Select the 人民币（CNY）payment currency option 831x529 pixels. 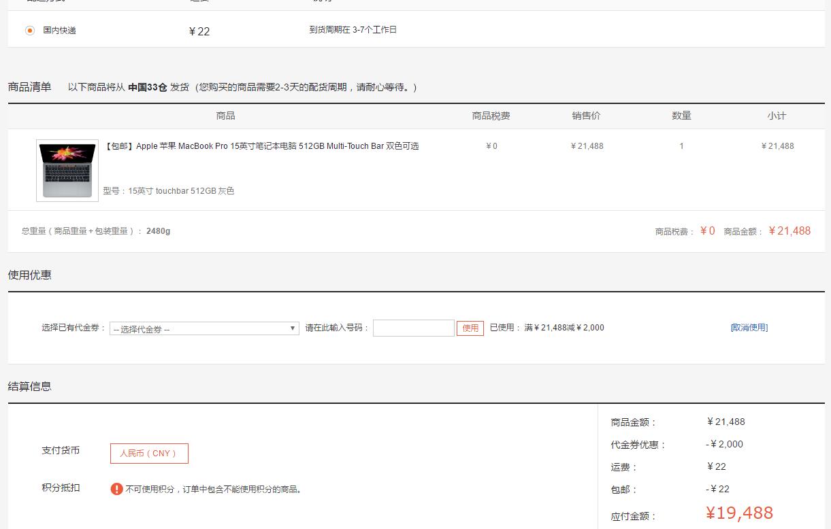[149, 453]
